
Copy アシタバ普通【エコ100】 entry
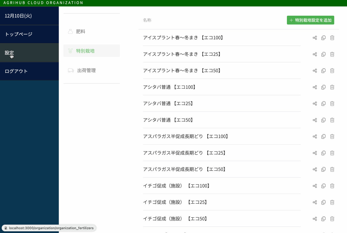pos(323,87)
